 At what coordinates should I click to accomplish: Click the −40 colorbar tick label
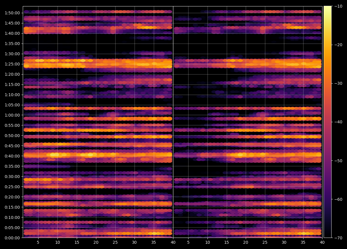coord(338,122)
